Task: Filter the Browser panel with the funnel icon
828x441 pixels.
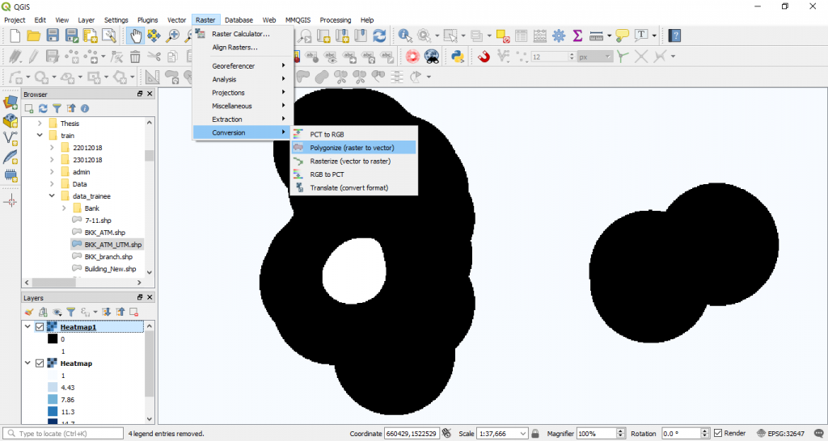Action: (x=57, y=109)
